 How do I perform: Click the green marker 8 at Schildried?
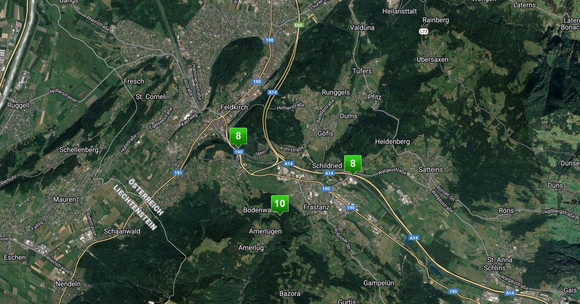353,165
